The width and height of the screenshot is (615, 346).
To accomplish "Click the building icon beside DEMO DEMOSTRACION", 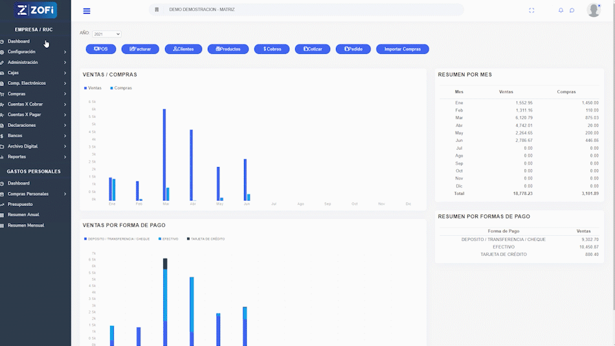I will tap(157, 10).
